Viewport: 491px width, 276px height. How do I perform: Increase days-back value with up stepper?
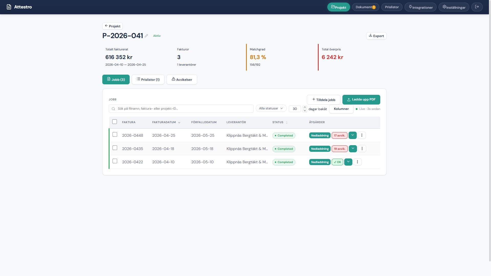coord(305,107)
